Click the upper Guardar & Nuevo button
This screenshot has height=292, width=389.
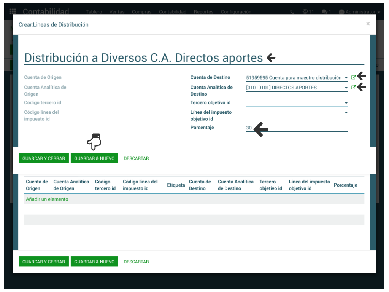pyautogui.click(x=94, y=158)
